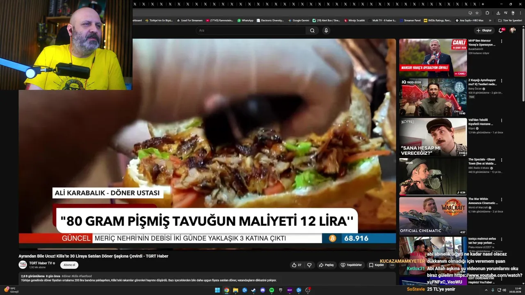Image resolution: width=525 pixels, height=295 pixels.
Task: Click the #döner hashtag
Action: pyautogui.click(x=66, y=276)
